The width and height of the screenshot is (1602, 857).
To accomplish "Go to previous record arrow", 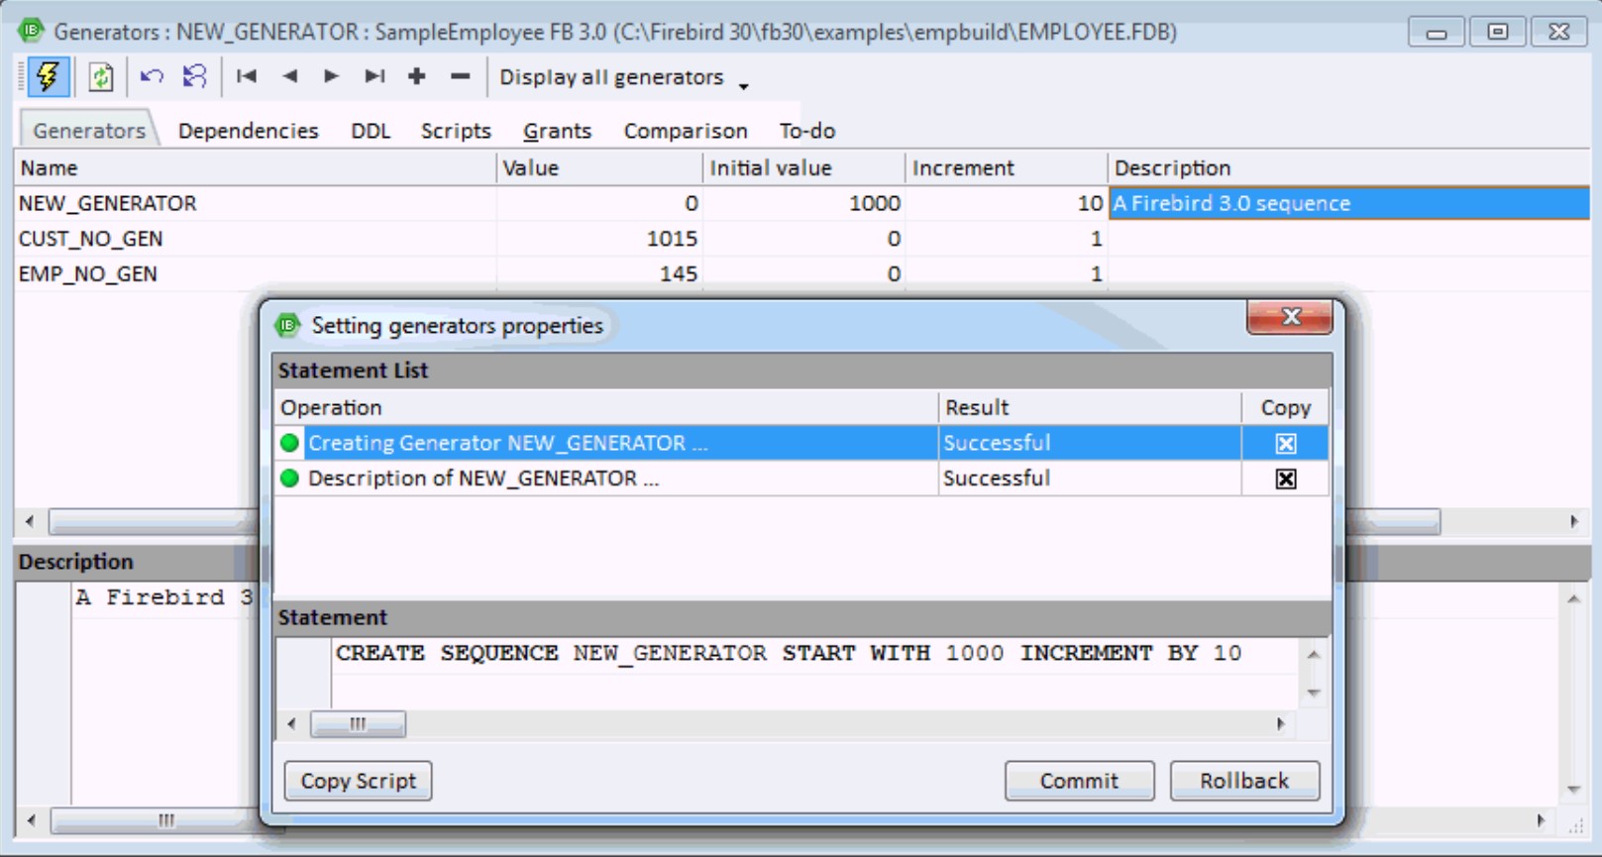I will point(289,77).
